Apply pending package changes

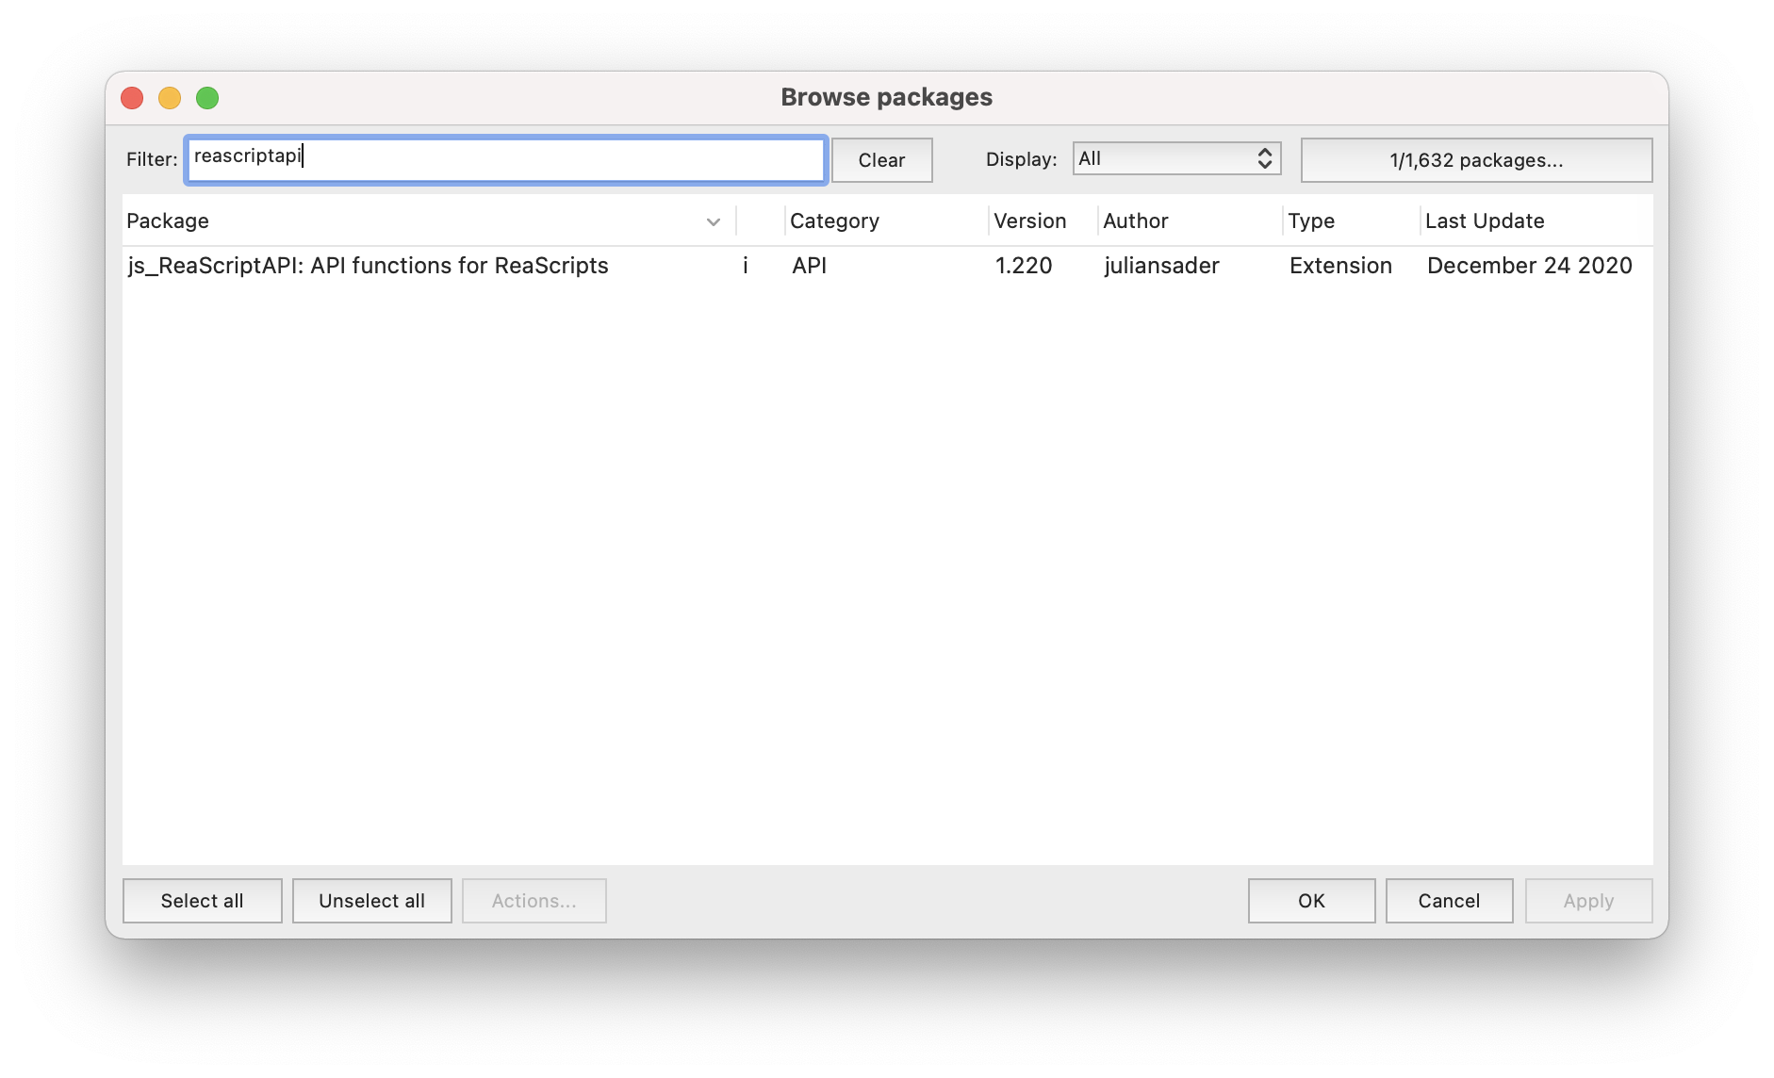(x=1587, y=900)
